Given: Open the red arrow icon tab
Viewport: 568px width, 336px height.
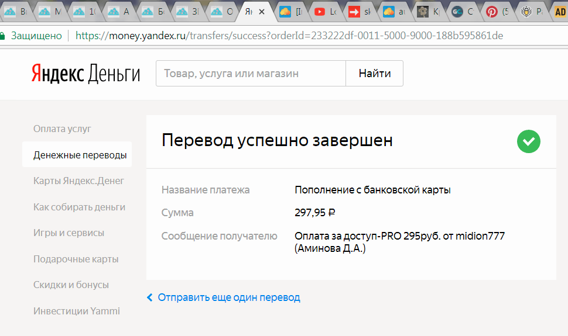Looking at the screenshot, I should pos(360,12).
